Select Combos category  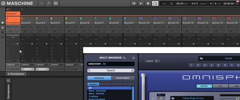point(93,96)
